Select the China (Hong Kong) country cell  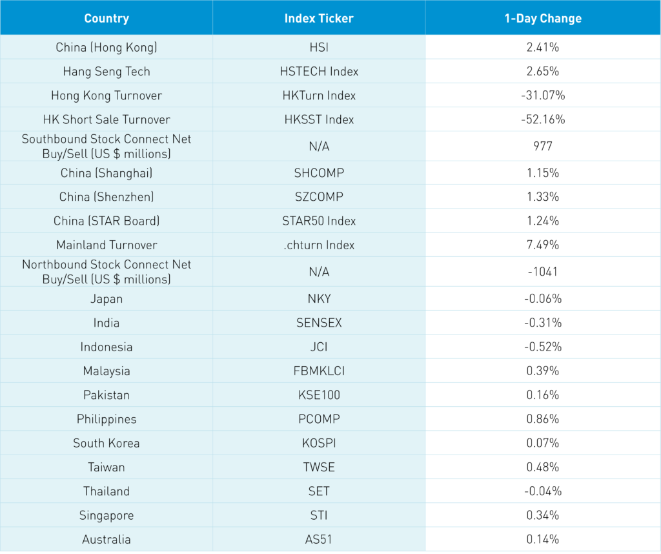click(107, 47)
